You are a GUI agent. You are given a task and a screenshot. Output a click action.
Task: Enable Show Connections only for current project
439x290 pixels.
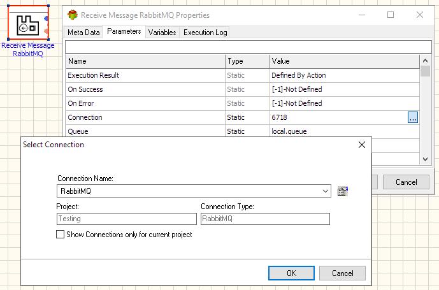pyautogui.click(x=60, y=235)
